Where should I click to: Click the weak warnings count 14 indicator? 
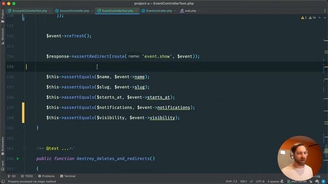312,18
